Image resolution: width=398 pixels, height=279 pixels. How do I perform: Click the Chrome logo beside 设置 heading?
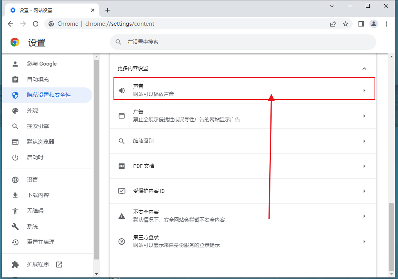tap(15, 42)
